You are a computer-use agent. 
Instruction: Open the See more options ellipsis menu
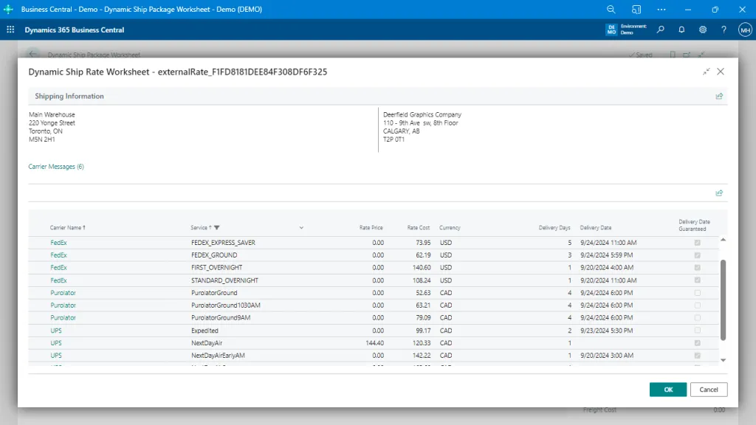tap(661, 10)
